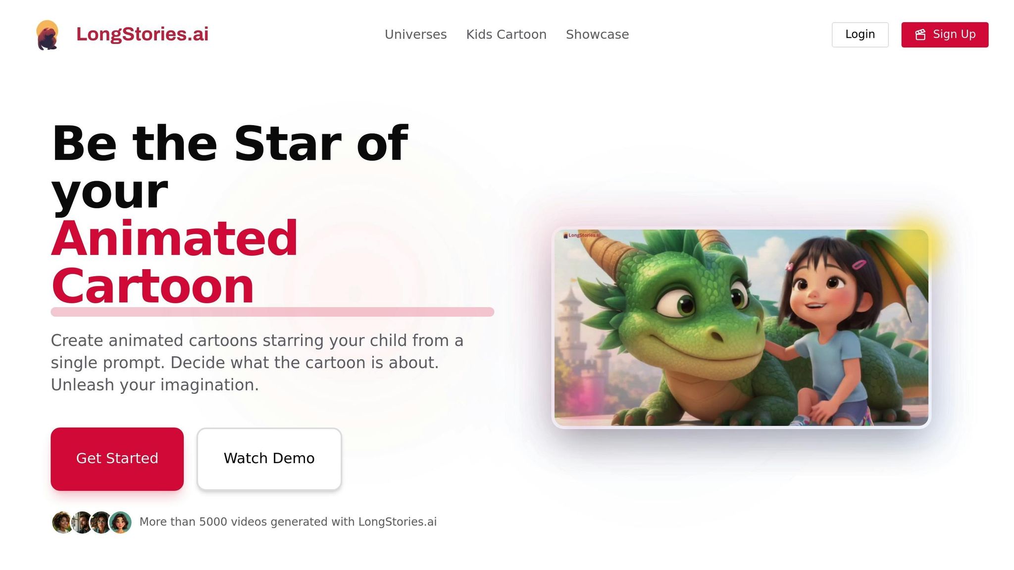1014x570 pixels.
Task: Click the red Sign Up button
Action: coord(945,35)
